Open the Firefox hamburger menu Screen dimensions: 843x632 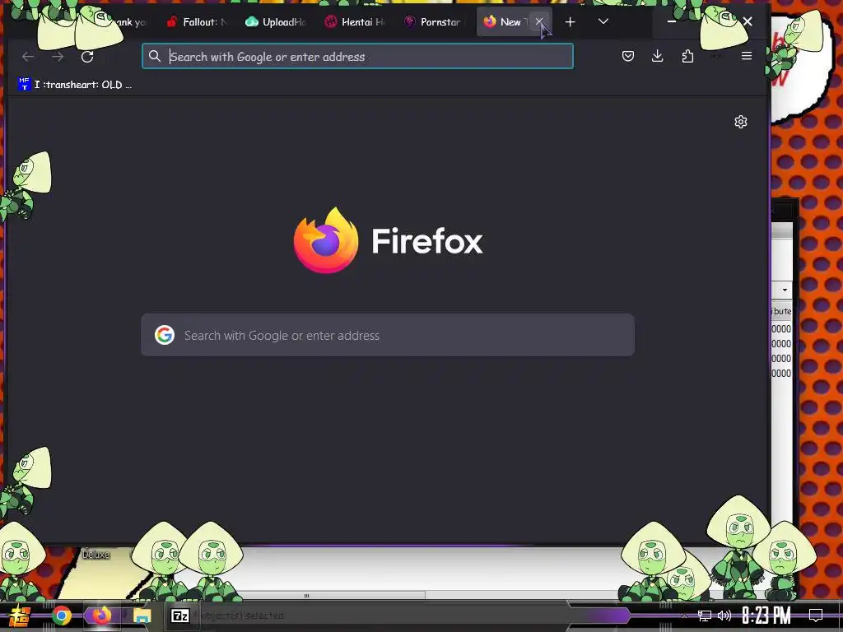point(747,56)
